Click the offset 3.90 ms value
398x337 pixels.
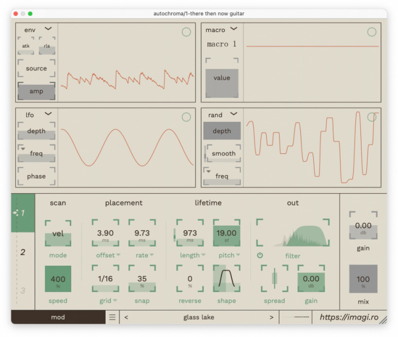coord(106,233)
